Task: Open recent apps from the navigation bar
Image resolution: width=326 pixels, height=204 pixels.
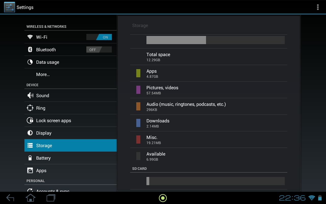Action: [x=51, y=198]
